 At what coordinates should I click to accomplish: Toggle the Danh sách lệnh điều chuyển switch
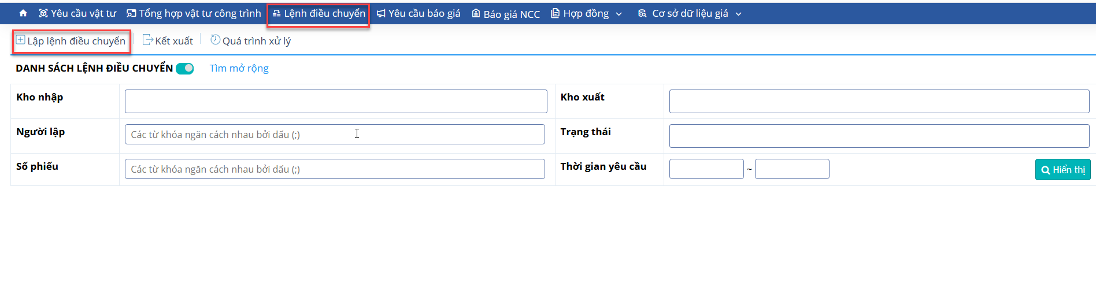click(185, 69)
